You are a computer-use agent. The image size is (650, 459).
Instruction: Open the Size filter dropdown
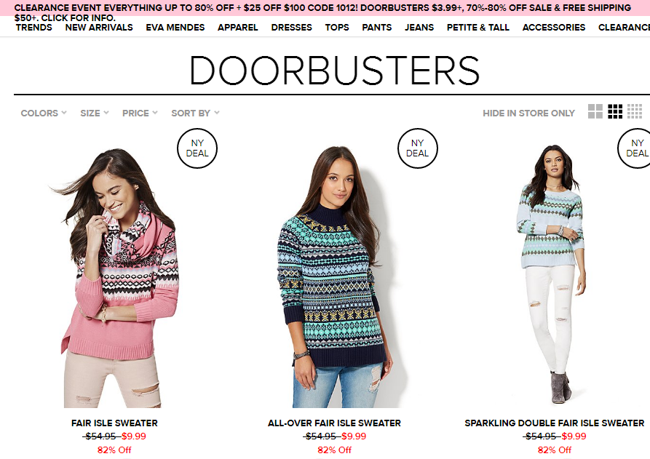point(95,113)
